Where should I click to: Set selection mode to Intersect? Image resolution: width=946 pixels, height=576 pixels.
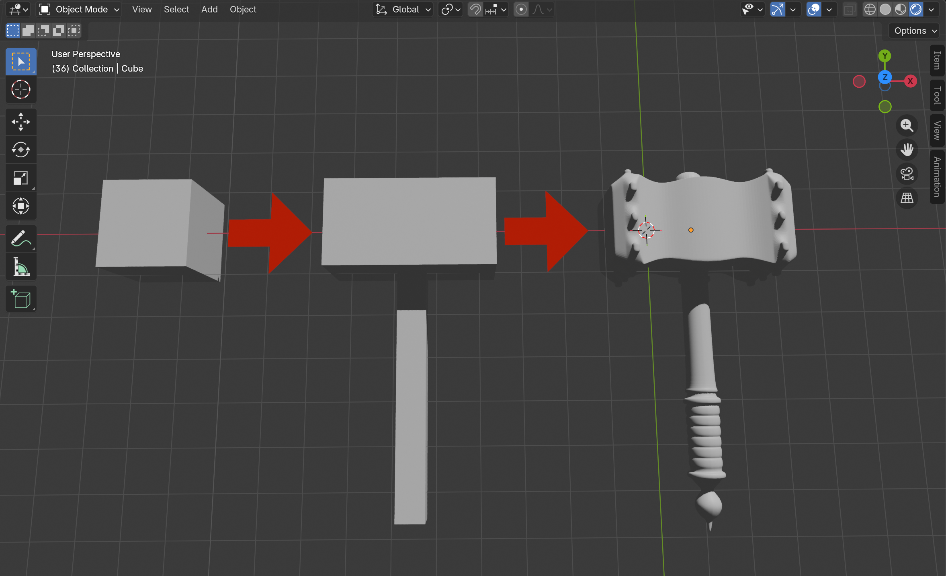(74, 31)
